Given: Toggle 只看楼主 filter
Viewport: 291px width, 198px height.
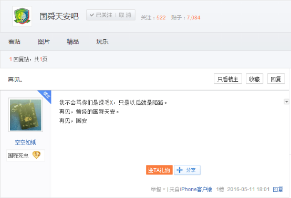Looking at the screenshot, I should 228,79.
